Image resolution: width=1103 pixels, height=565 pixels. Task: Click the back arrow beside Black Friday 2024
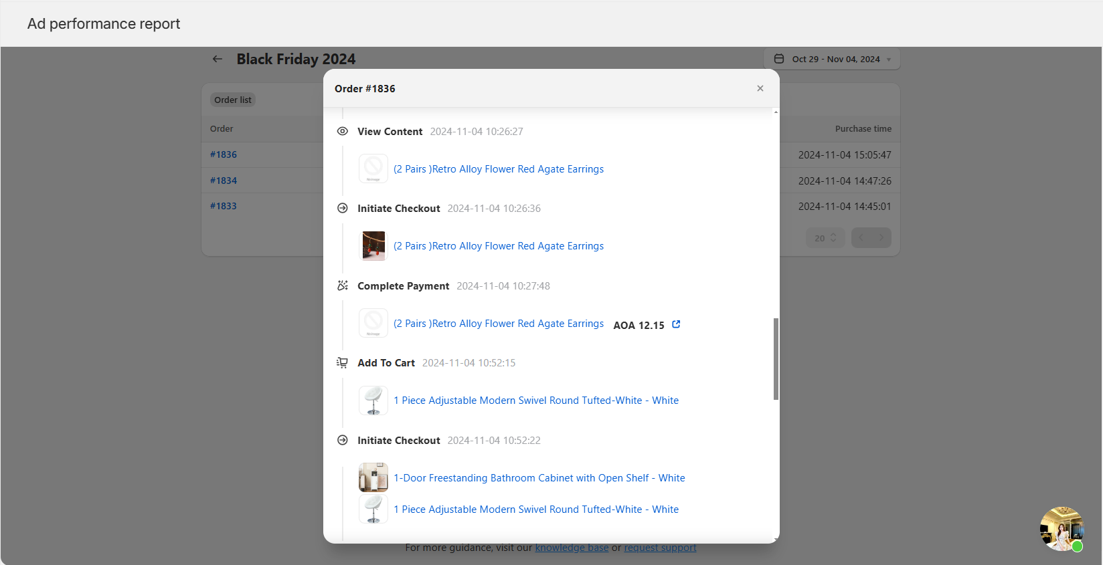pyautogui.click(x=218, y=59)
